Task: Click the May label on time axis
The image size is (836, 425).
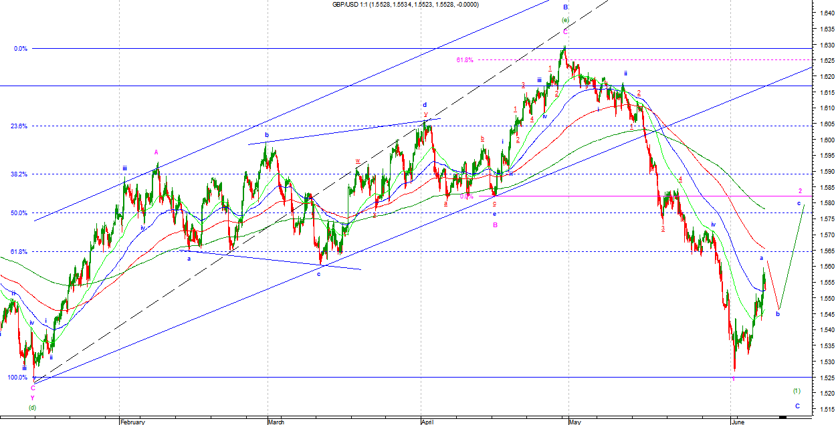Action: click(x=577, y=422)
